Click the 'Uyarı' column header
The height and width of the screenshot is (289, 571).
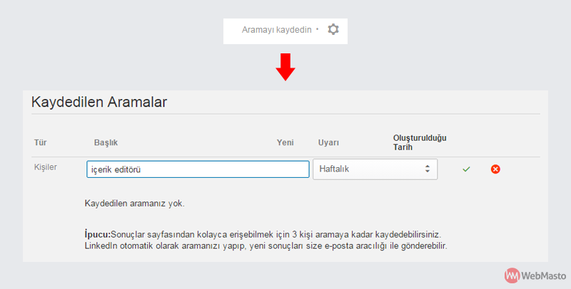[x=328, y=142]
